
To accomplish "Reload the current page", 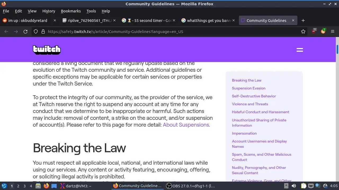I will coord(25,32).
